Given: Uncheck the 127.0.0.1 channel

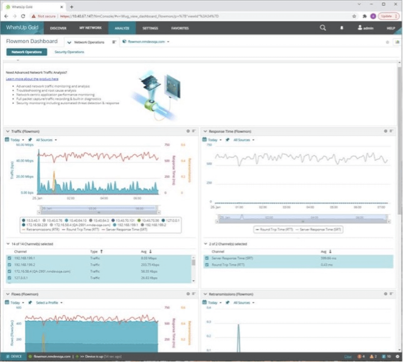Looking at the screenshot, I should pos(9,278).
